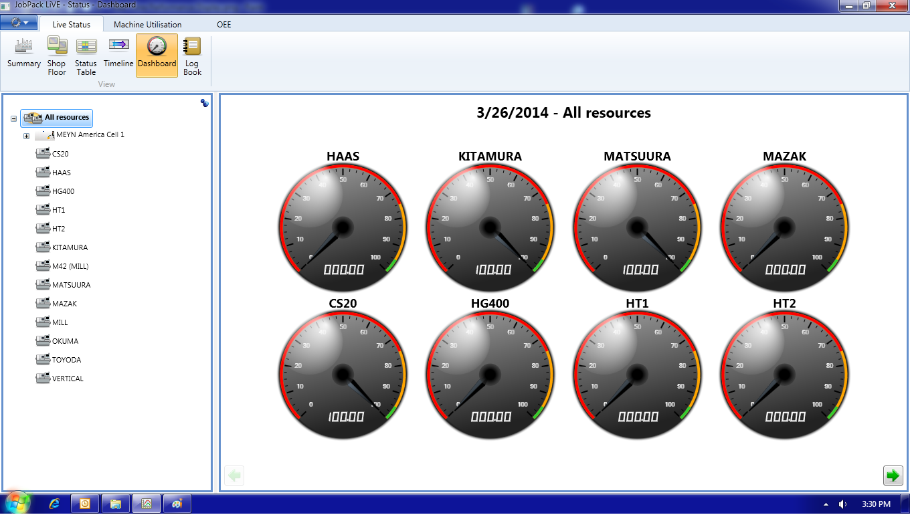Viewport: 910px width, 519px height.
Task: Open the Paint taskbar icon
Action: [x=177, y=504]
